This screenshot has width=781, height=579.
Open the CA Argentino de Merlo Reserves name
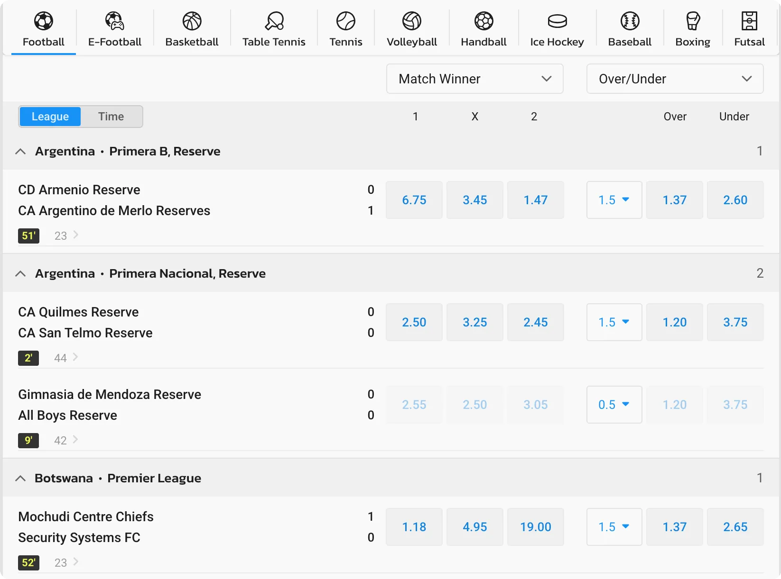pos(114,210)
